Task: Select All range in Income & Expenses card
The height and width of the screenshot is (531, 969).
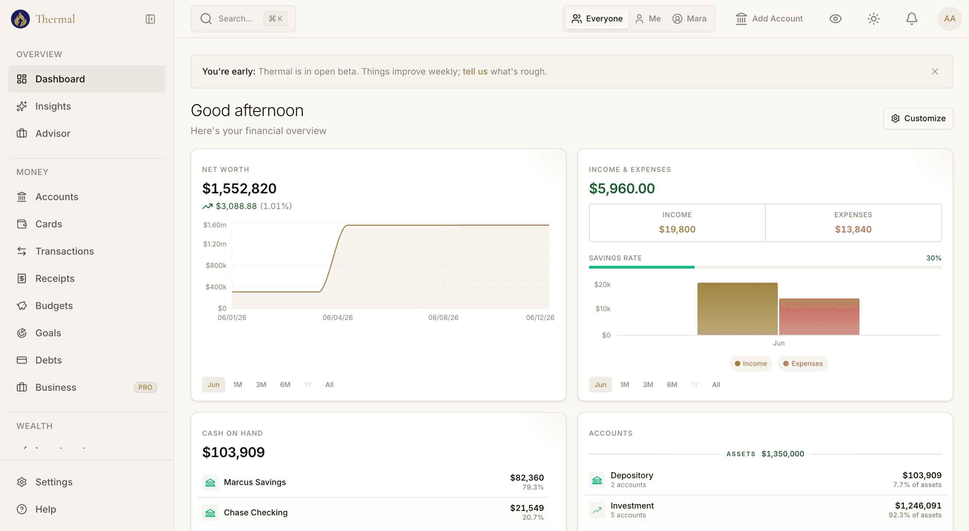Action: click(x=716, y=384)
